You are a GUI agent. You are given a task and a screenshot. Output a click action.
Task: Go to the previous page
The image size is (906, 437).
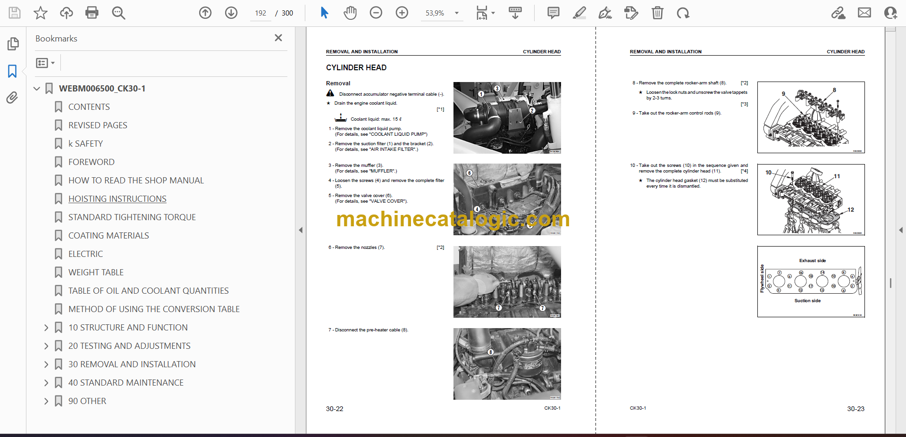click(x=205, y=13)
